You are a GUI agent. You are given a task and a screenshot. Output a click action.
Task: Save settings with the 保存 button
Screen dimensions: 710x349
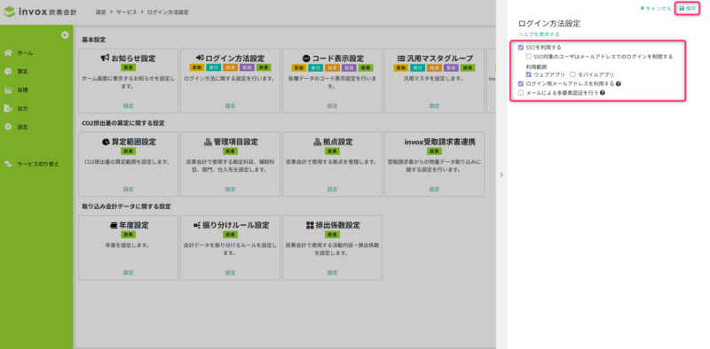click(x=687, y=8)
